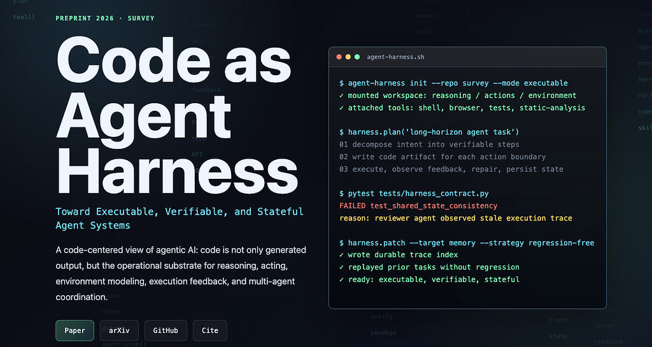Click the 'mounted workspace: reasoning / actions' line
The width and height of the screenshot is (652, 347).
click(458, 96)
